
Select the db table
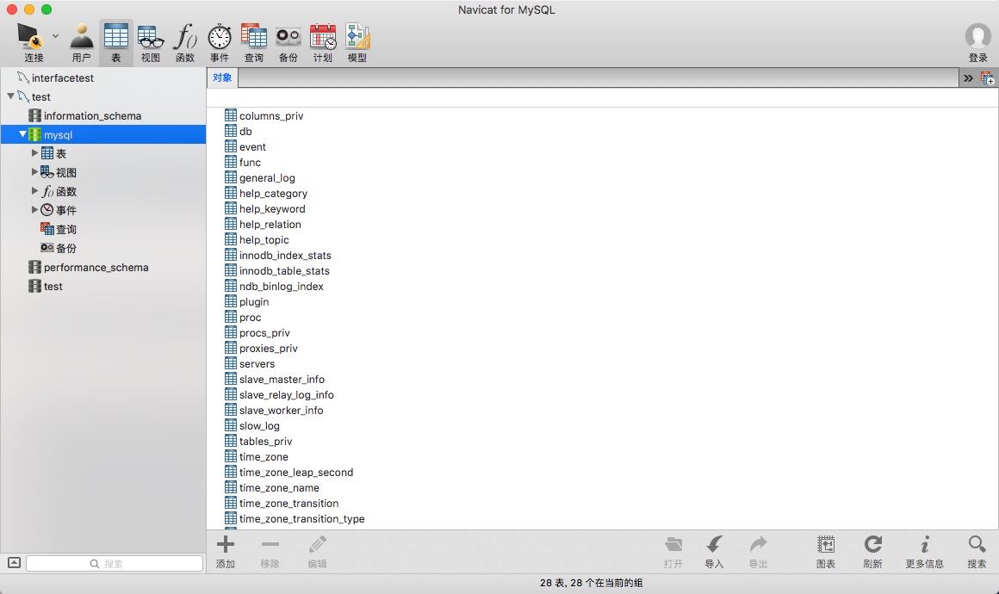[245, 131]
